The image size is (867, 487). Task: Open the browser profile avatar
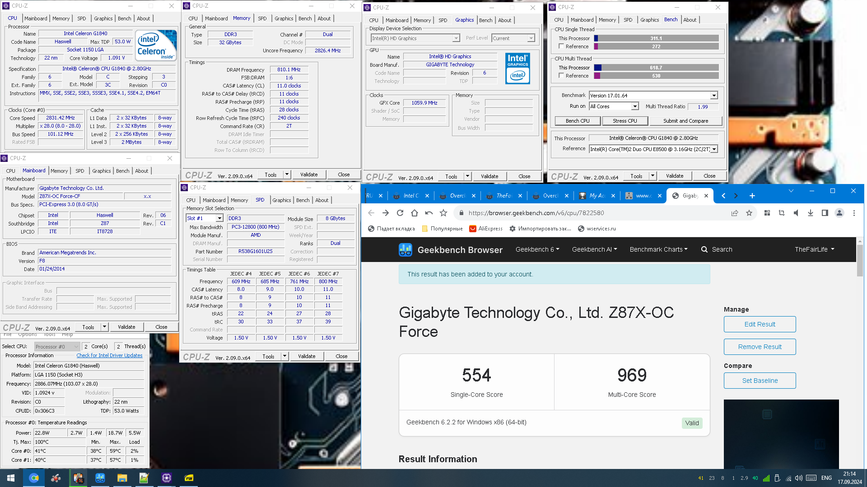tap(839, 213)
